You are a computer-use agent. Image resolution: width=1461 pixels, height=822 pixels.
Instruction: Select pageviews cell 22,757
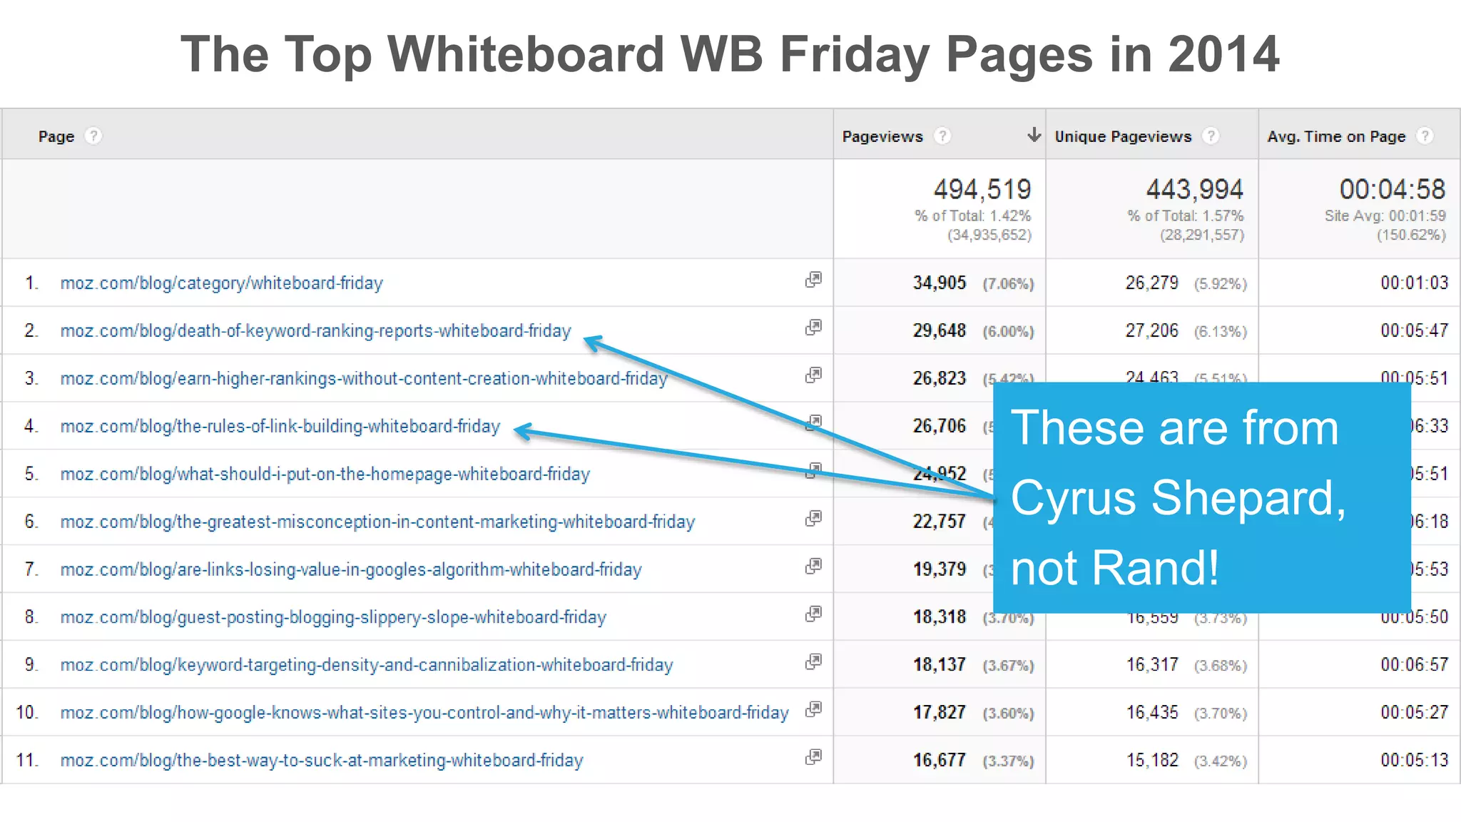coord(940,522)
